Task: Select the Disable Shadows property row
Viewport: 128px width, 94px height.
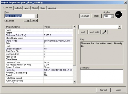Action: (39, 49)
